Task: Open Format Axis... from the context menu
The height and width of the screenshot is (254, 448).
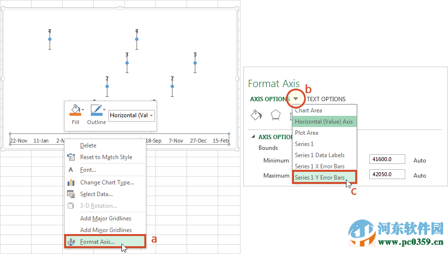Action: click(105, 242)
